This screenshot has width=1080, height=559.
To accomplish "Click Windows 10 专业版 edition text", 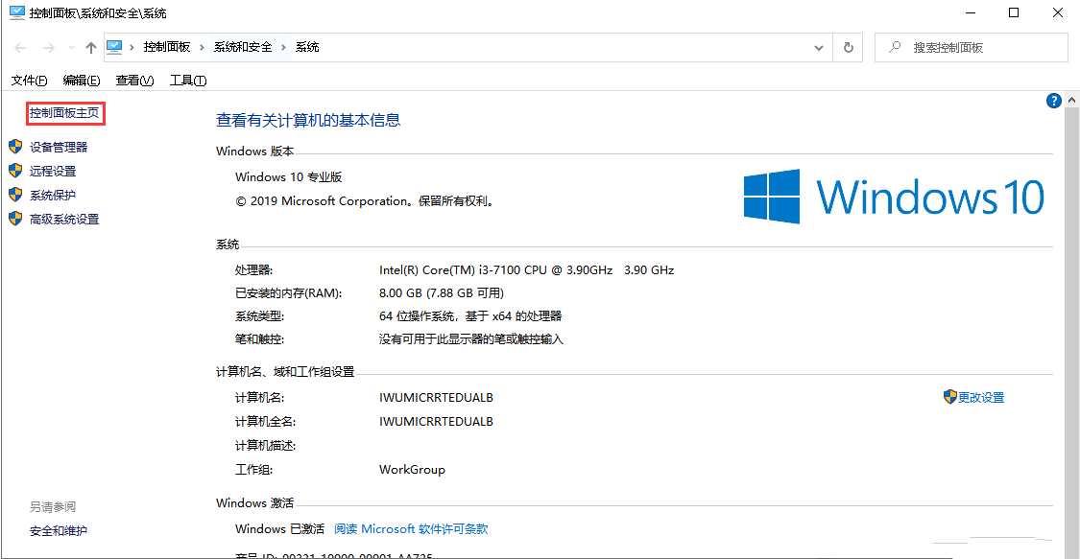I will pos(289,176).
